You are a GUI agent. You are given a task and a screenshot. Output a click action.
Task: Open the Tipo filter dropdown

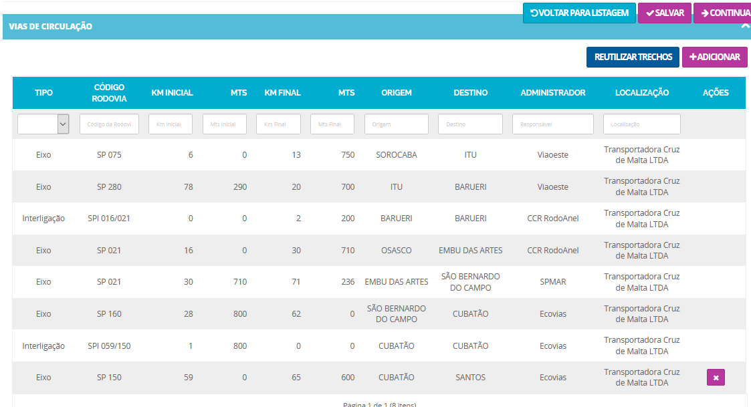[43, 124]
